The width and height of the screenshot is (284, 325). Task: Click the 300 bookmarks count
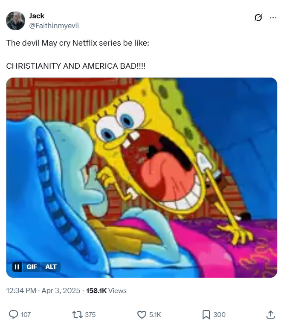tap(219, 315)
